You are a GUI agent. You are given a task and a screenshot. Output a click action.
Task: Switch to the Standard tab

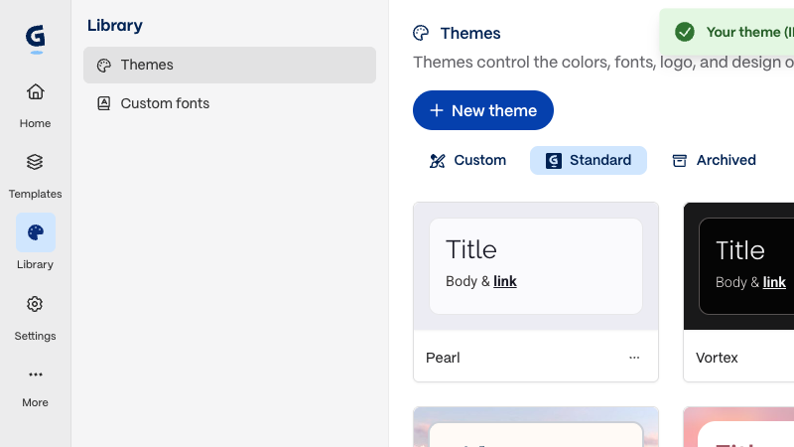(589, 160)
